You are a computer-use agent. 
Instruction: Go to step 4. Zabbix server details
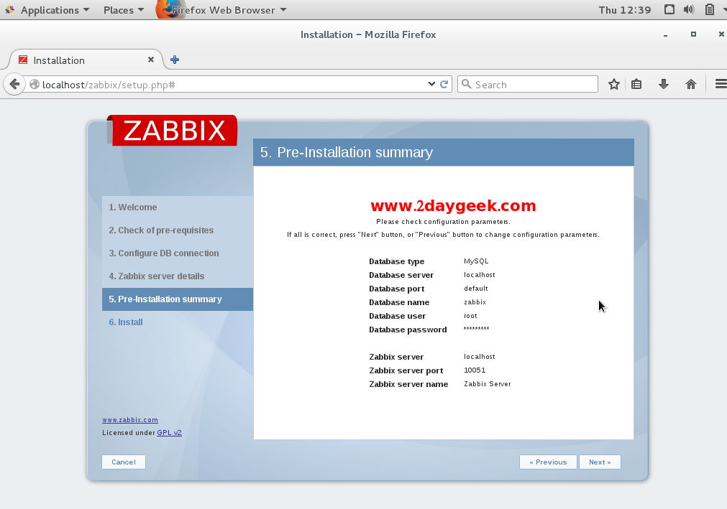[x=156, y=276]
